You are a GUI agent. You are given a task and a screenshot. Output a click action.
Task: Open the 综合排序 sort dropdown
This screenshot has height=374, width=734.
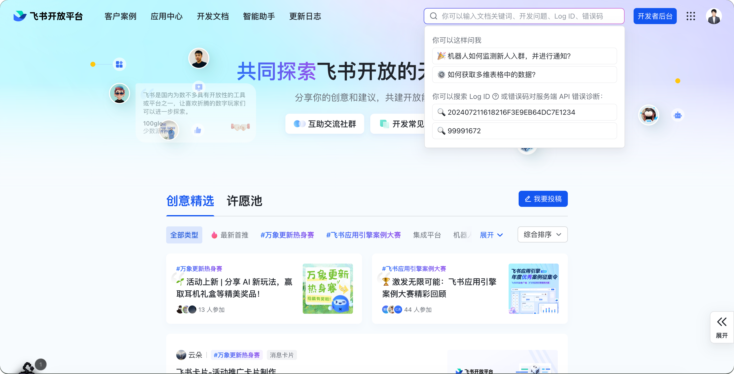pyautogui.click(x=542, y=234)
